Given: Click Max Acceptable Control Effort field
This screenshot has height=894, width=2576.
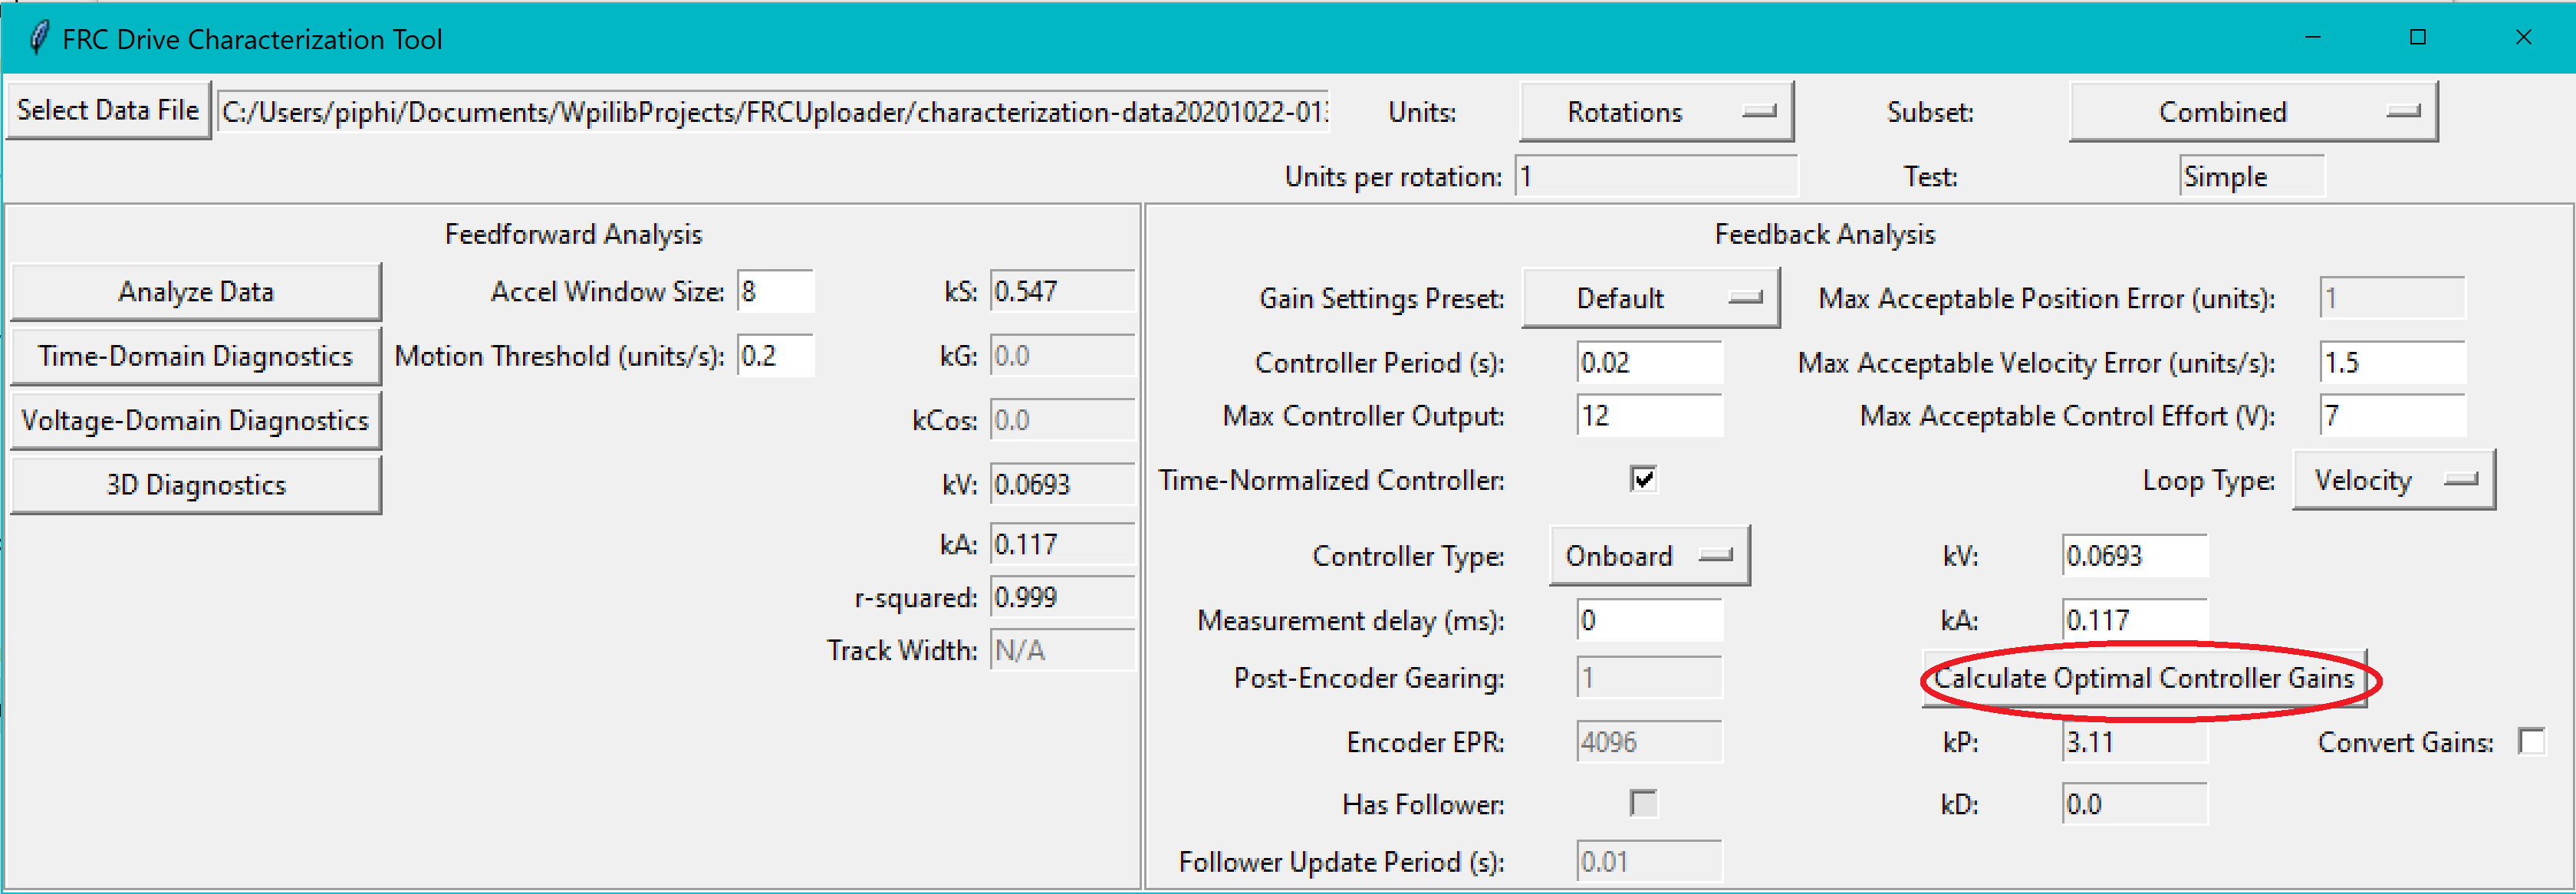Looking at the screenshot, I should pos(2392,416).
